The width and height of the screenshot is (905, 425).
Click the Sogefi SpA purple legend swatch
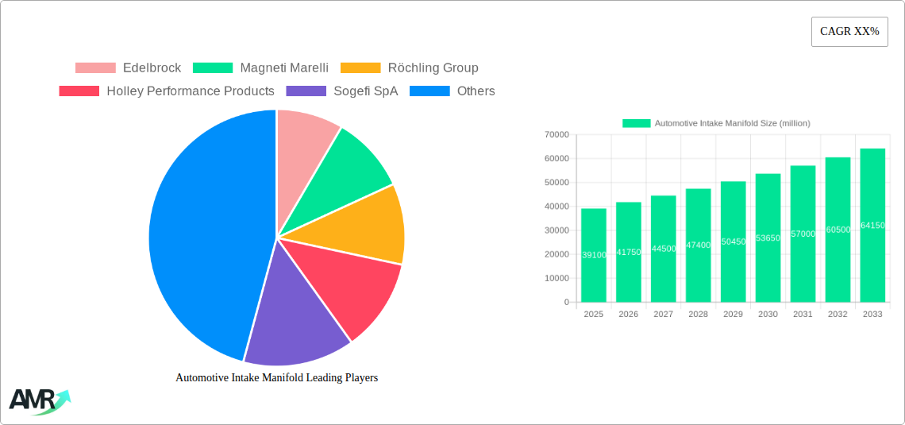pos(306,91)
